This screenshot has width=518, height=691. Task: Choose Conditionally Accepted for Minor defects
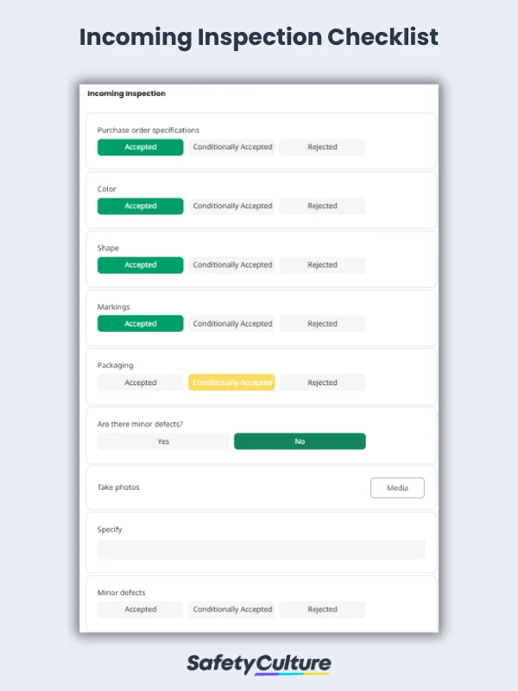tap(231, 609)
